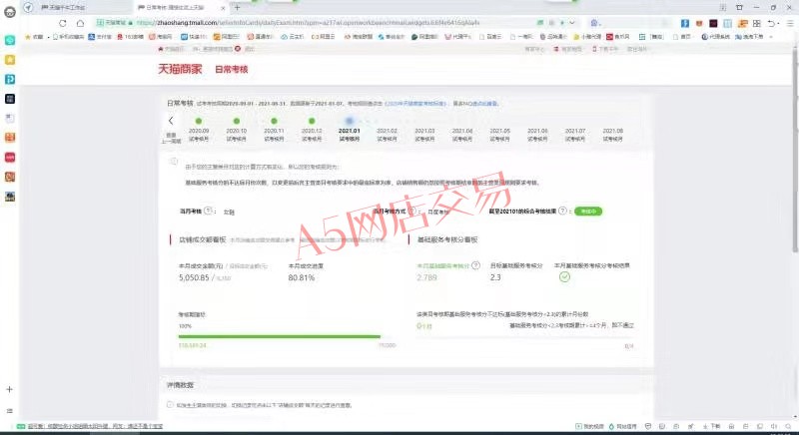Select the 2020.10 timeline month

click(237, 131)
